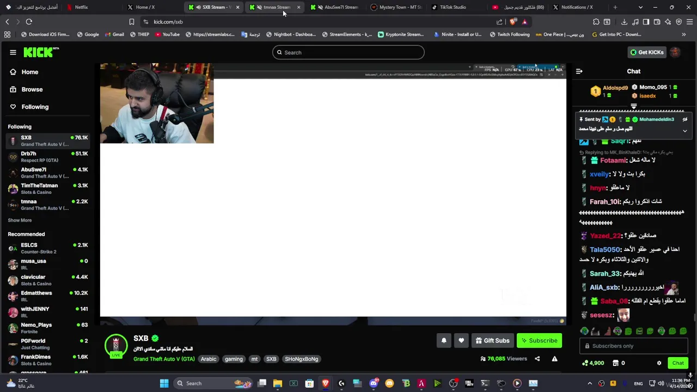Screen dimensions: 697x392
Task: Select the Arabic tag
Action: (x=209, y=359)
